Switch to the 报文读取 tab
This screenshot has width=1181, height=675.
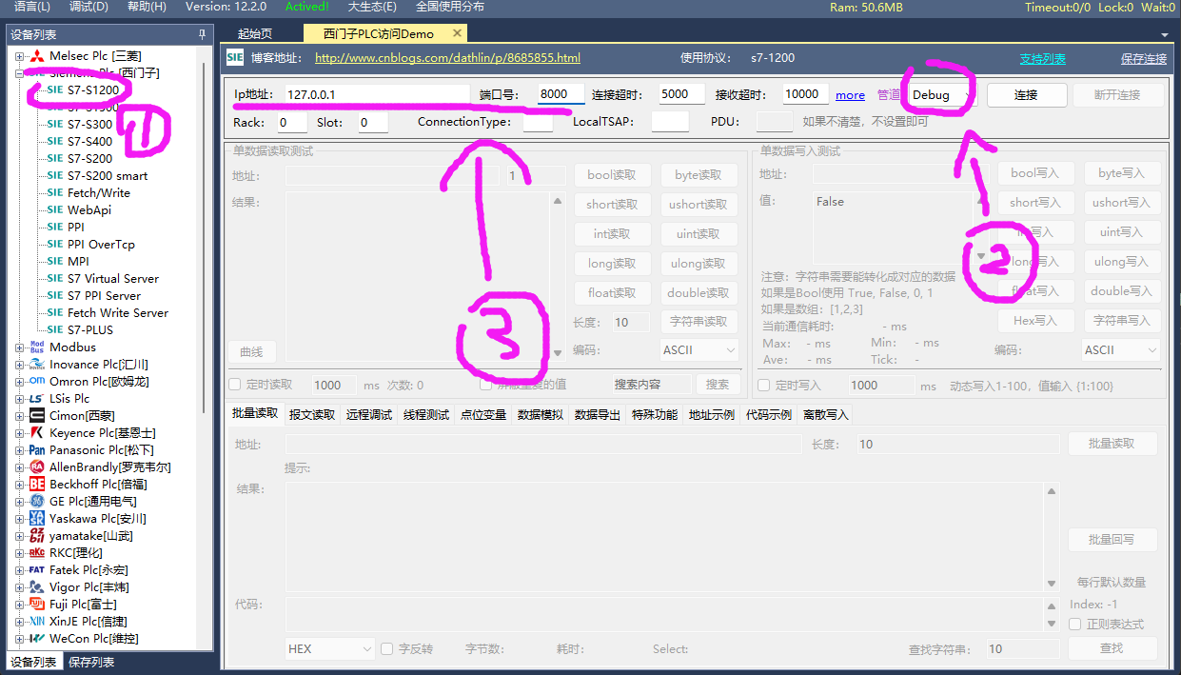click(x=312, y=414)
